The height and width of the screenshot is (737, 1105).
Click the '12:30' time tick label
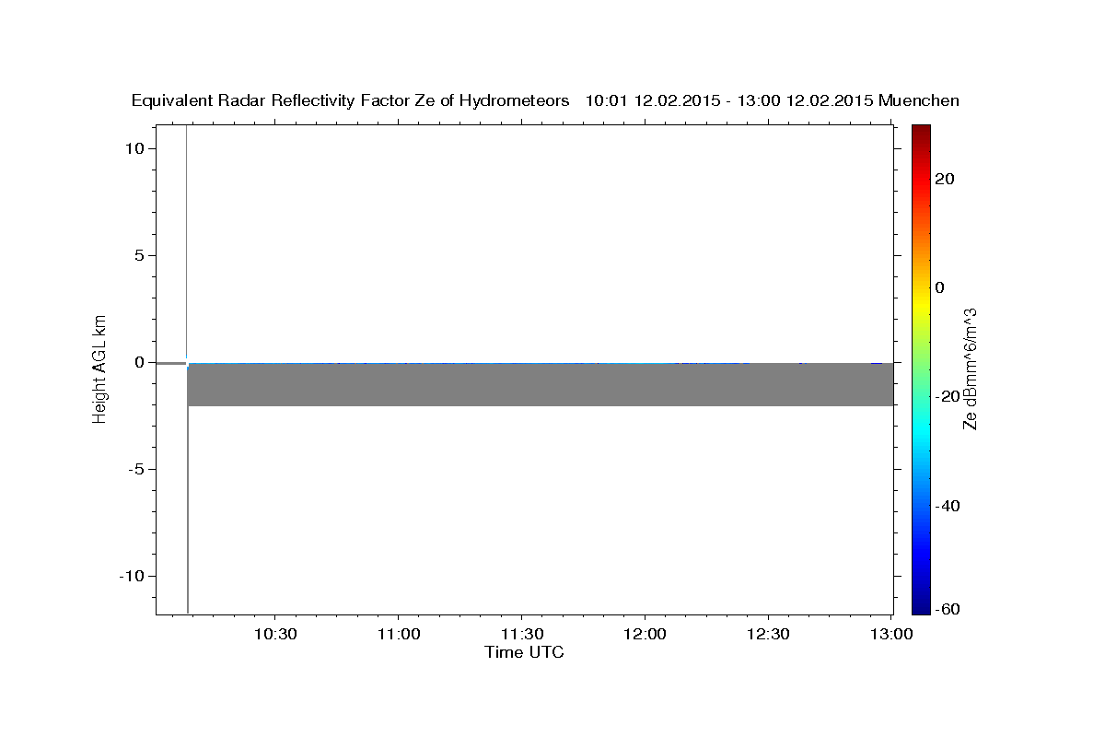(769, 635)
